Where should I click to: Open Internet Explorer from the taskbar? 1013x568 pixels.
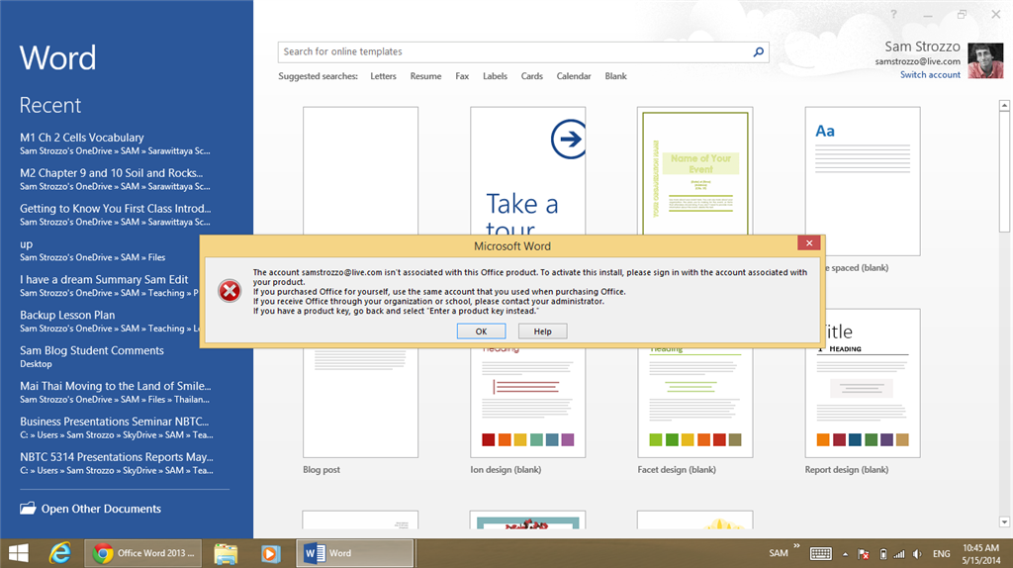pos(60,553)
